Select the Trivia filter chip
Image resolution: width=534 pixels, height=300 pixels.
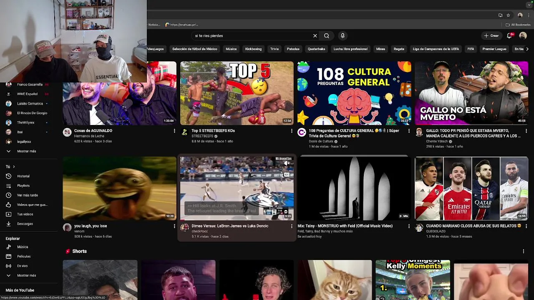(275, 49)
